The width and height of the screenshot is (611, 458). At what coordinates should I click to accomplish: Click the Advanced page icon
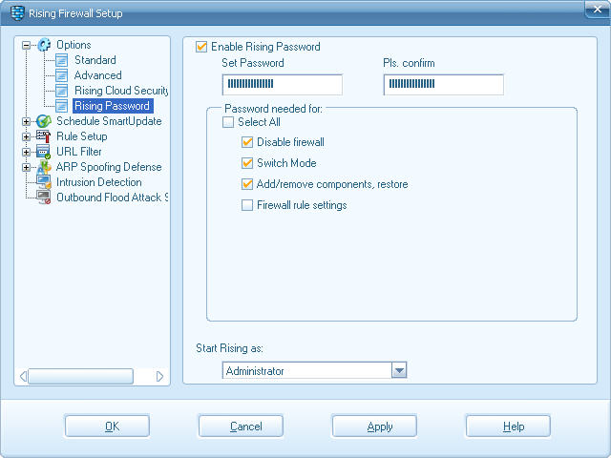click(61, 75)
